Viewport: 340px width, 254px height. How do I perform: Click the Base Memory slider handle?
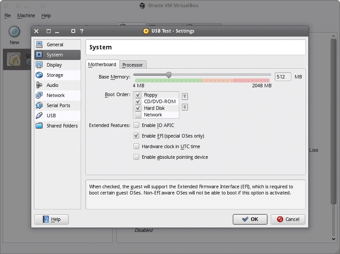coord(169,75)
